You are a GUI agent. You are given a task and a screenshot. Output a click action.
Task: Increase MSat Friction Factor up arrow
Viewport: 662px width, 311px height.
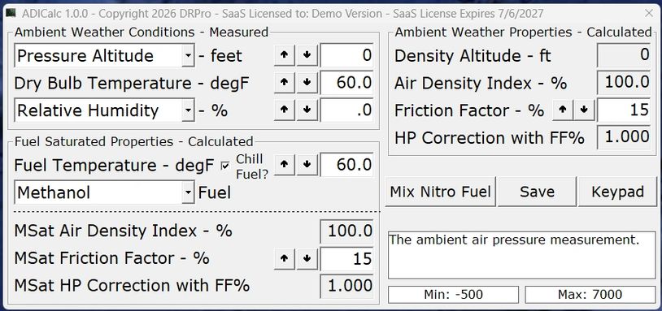284,258
